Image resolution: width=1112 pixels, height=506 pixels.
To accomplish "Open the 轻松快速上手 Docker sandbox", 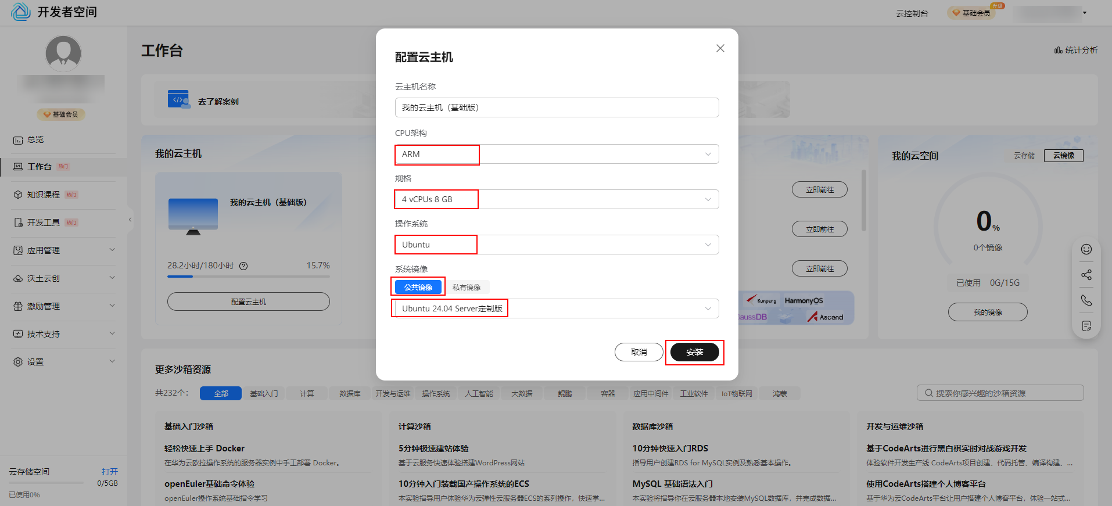I will tap(205, 448).
